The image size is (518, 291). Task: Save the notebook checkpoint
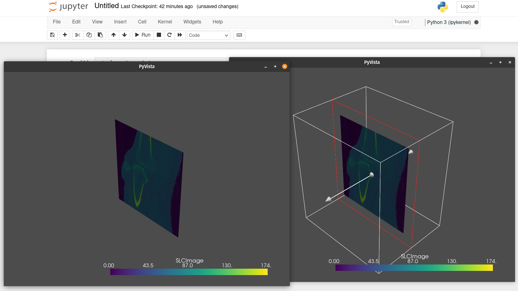click(52, 35)
